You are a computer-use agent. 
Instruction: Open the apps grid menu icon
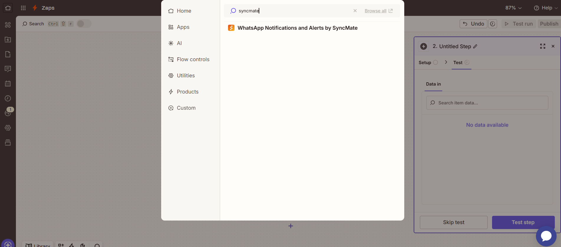(x=23, y=8)
